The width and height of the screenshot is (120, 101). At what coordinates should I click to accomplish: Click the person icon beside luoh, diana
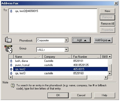[x=11, y=61]
